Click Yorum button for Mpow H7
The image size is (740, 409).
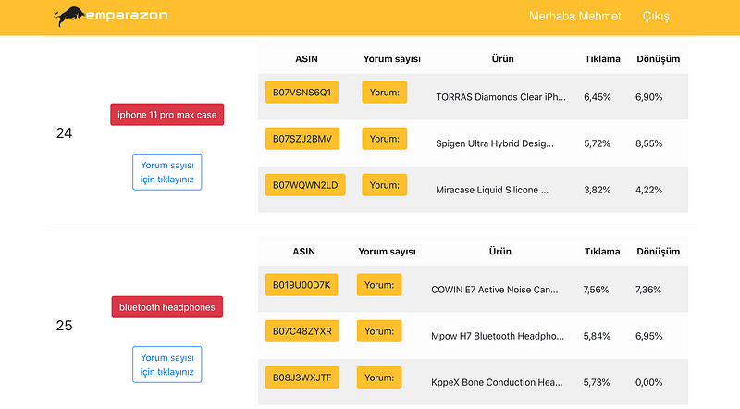379,331
